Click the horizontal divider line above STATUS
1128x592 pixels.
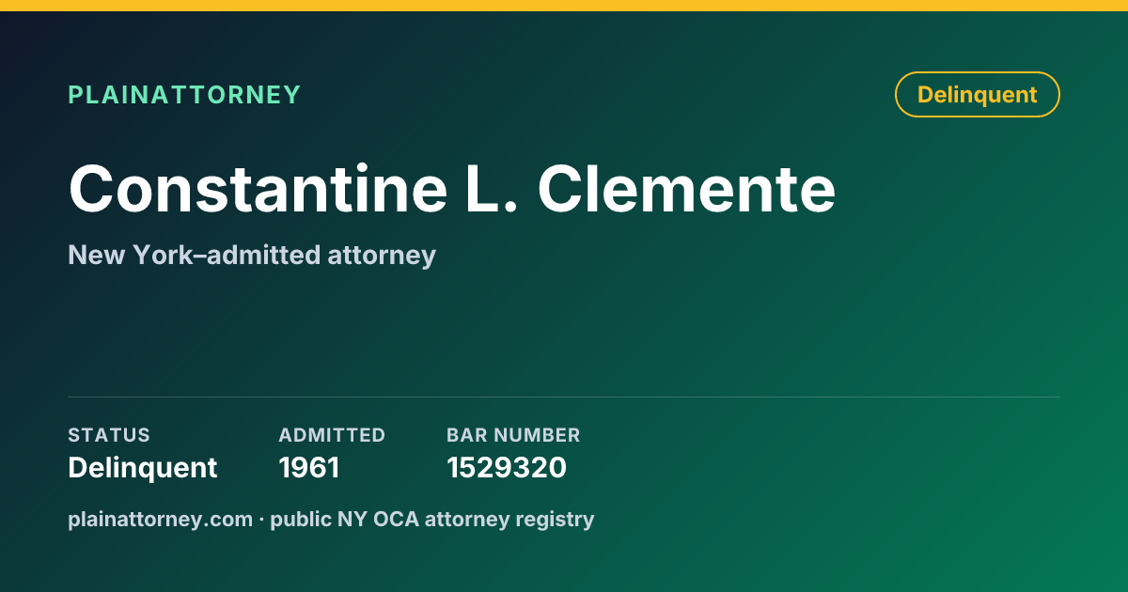click(564, 397)
